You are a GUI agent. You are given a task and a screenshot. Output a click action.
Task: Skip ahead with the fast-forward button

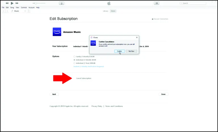[x=17, y=3]
